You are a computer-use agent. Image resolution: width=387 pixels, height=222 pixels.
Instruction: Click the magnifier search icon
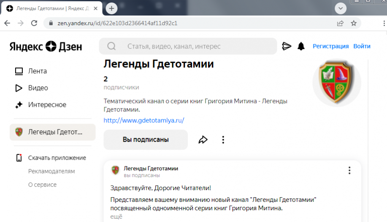[111, 46]
